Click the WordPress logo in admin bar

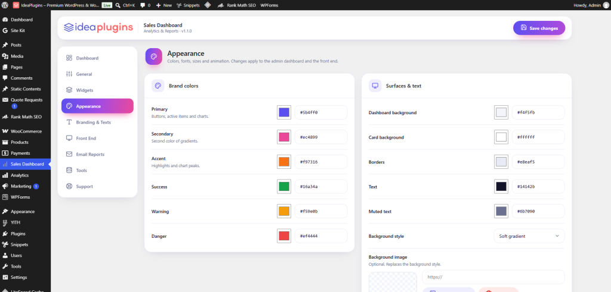(x=5, y=5)
